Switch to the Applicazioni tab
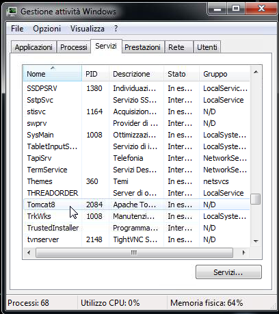The height and width of the screenshot is (314, 279). (34, 47)
